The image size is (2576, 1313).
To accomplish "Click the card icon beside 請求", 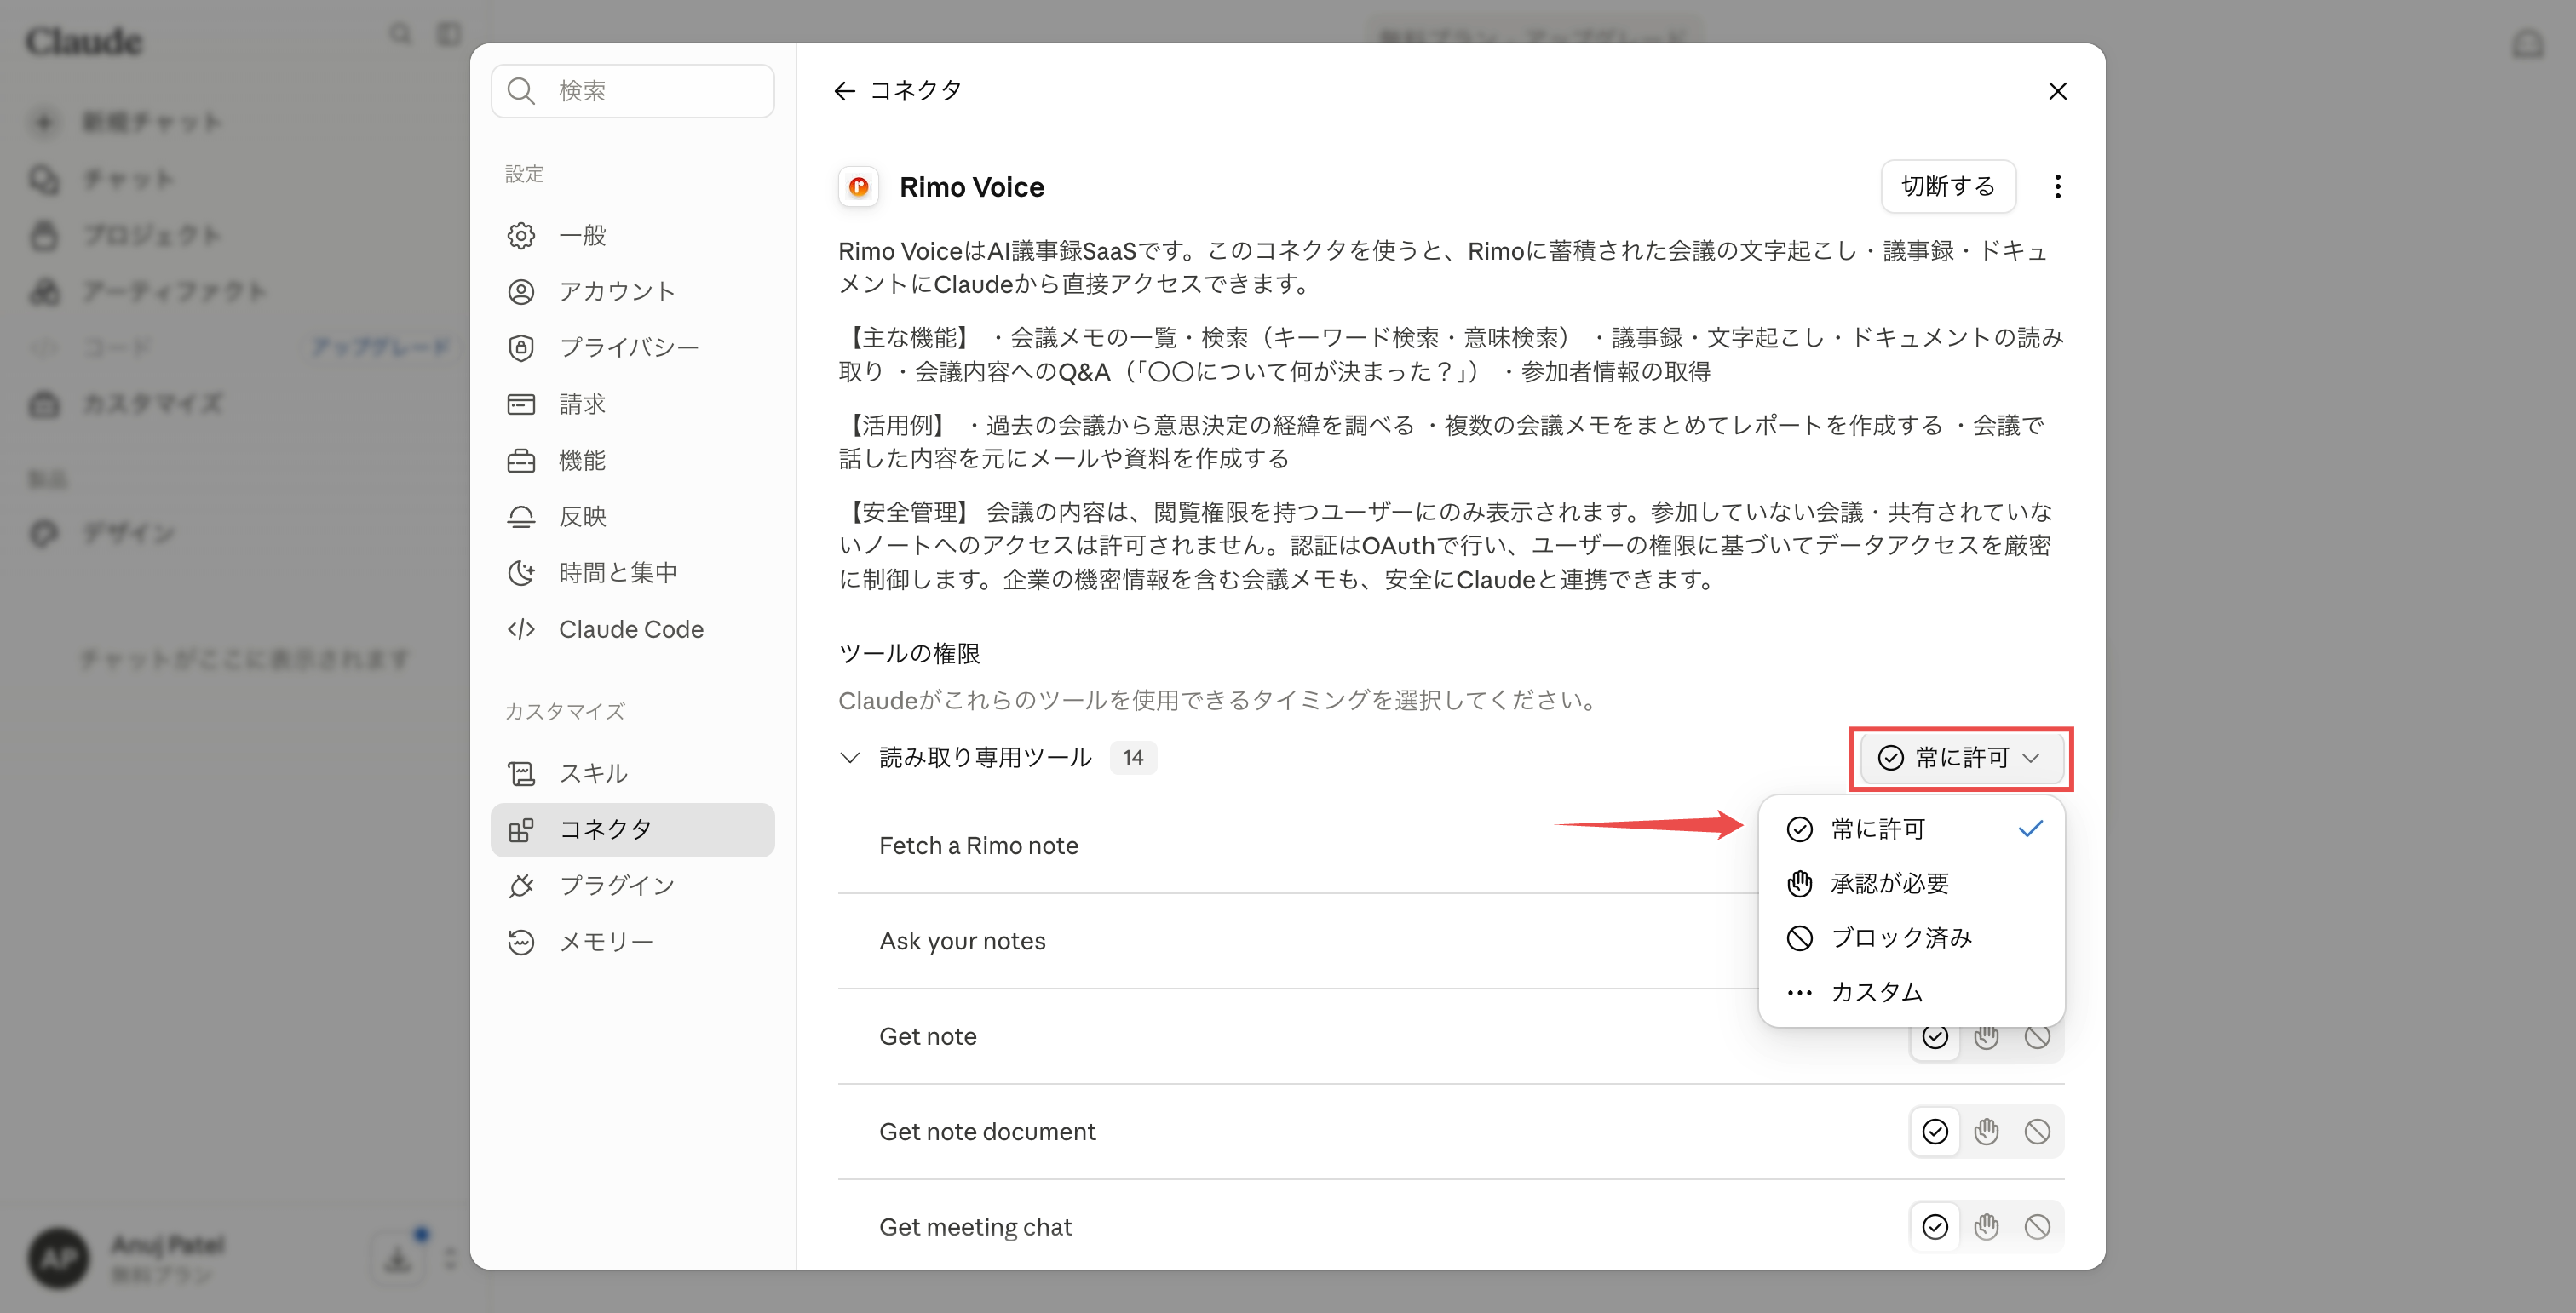I will tap(521, 404).
